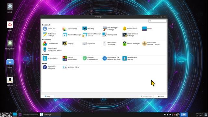This screenshot has width=208, height=117.
Task: Open File Manager Settings
Action: tap(110, 29)
